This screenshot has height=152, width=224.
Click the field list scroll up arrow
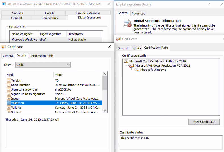tap(104, 74)
